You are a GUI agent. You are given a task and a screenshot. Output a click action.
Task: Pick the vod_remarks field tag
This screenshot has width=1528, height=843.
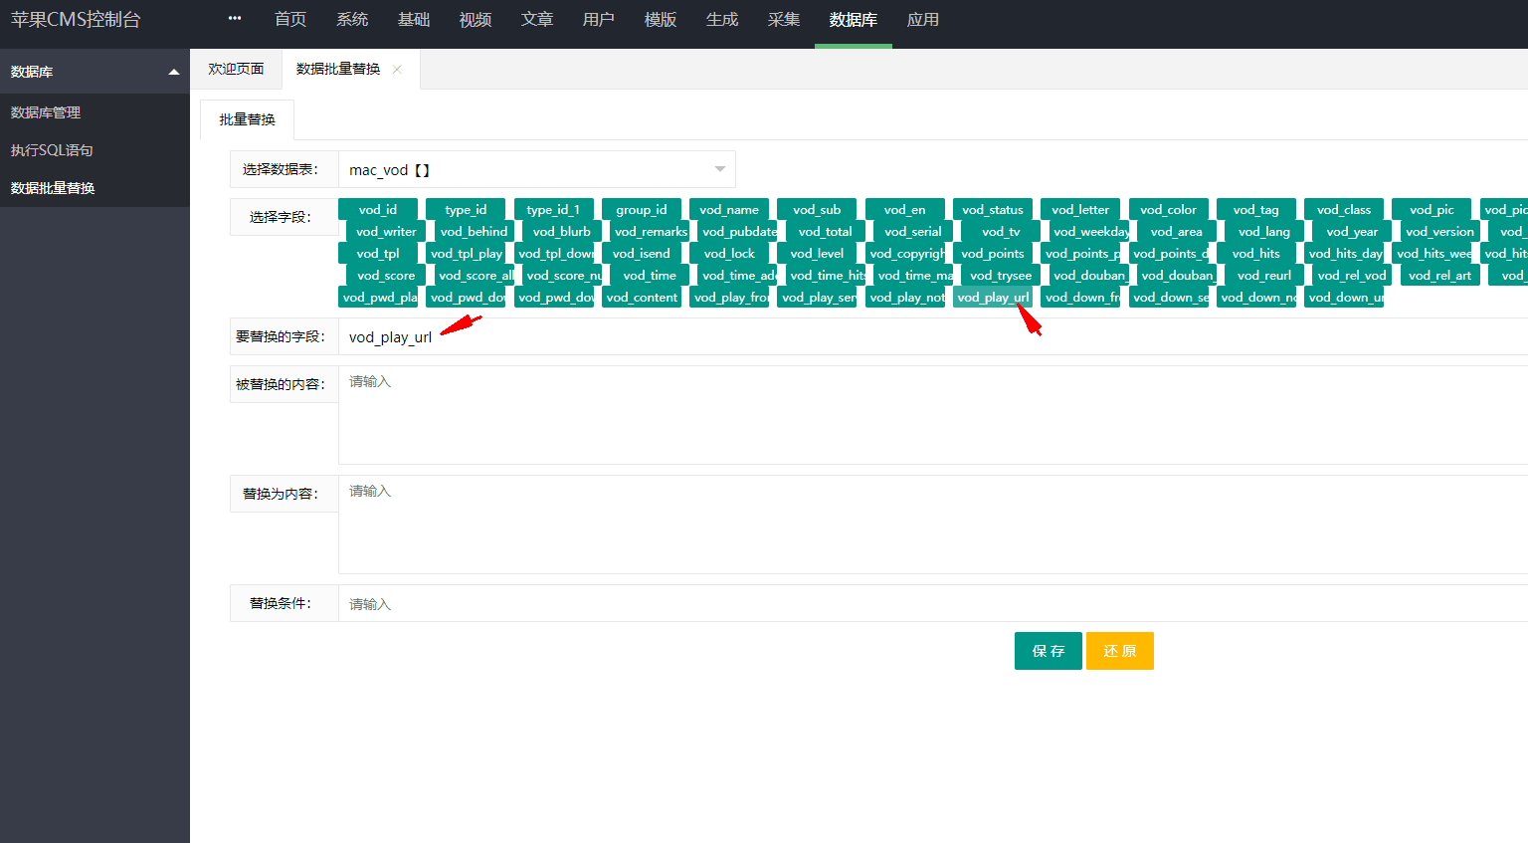pos(651,232)
